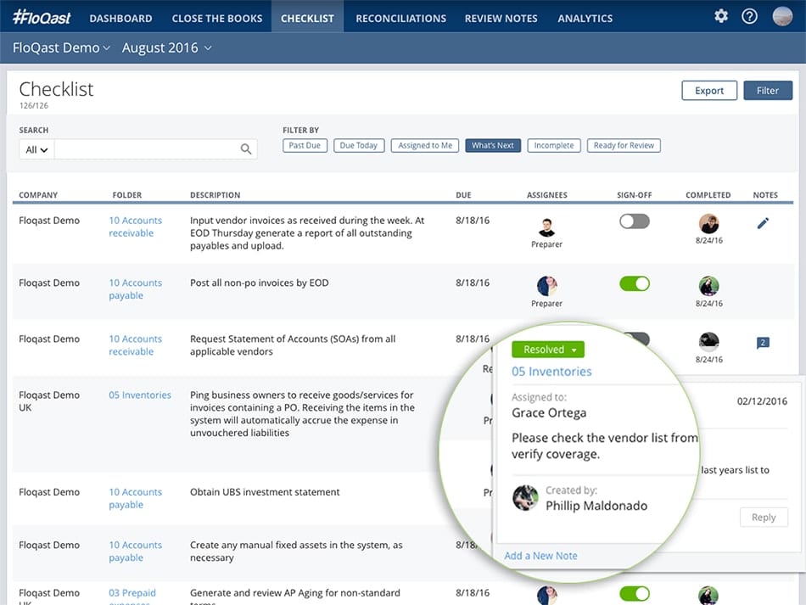The image size is (806, 605).
Task: Click the note date "02/12/2016"
Action: (762, 401)
